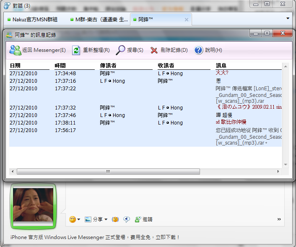Minimize the message history window
296x247 pixels.
click(256, 33)
